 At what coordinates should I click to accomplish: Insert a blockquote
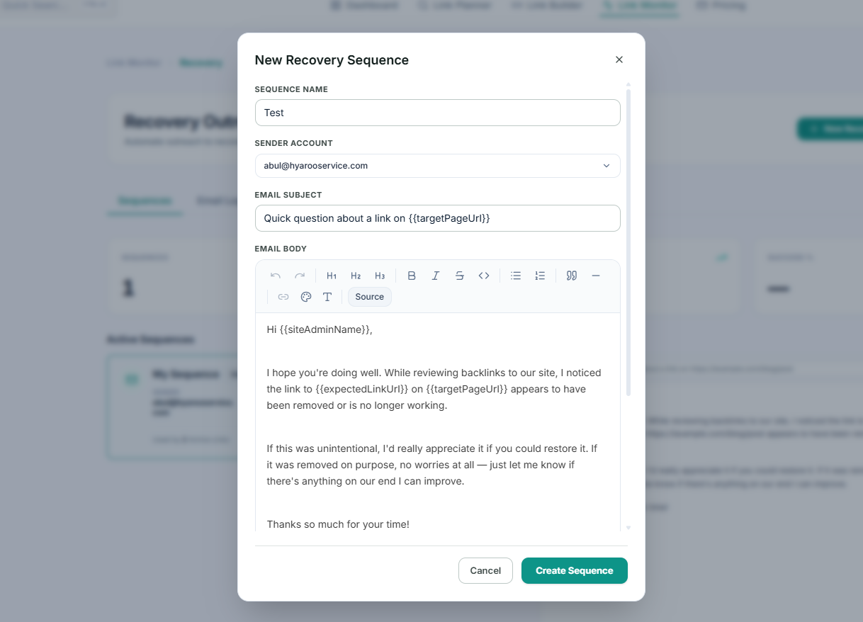pos(572,276)
